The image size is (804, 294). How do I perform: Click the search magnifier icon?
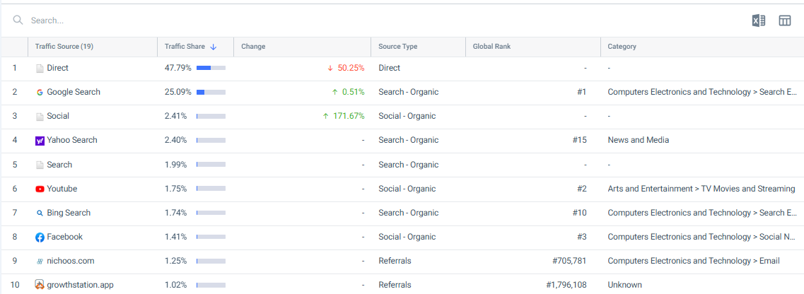18,20
